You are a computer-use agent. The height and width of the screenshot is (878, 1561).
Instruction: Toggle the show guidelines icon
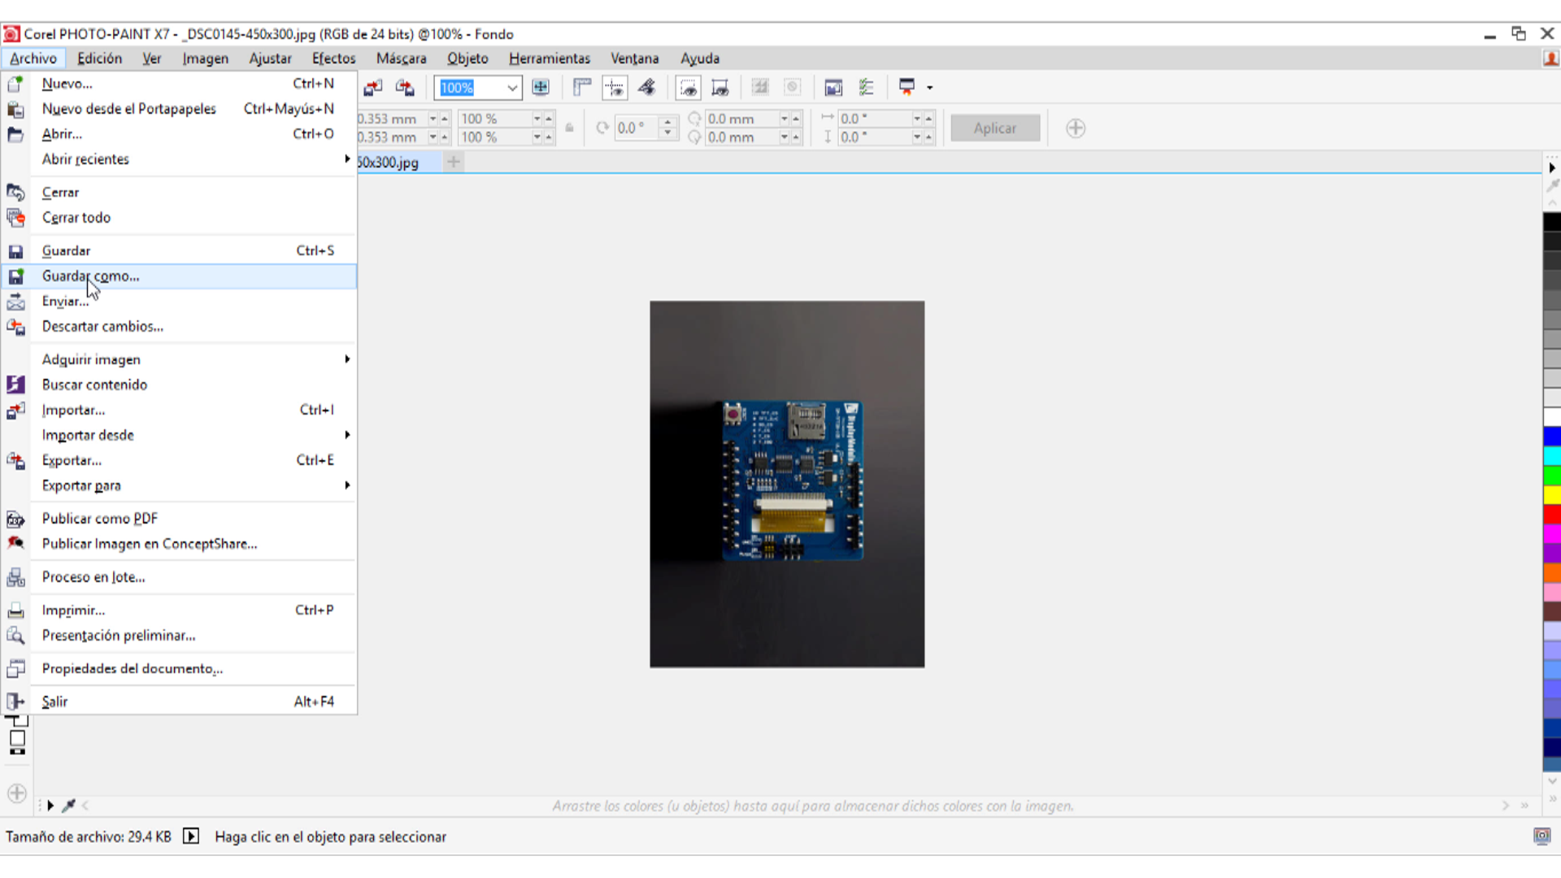(615, 88)
